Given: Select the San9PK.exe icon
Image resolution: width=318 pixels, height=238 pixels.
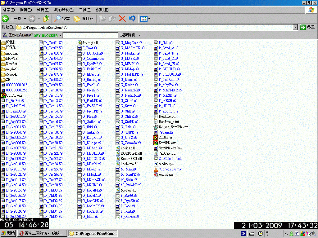Looking at the screenshot, I should pyautogui.click(x=156, y=143).
